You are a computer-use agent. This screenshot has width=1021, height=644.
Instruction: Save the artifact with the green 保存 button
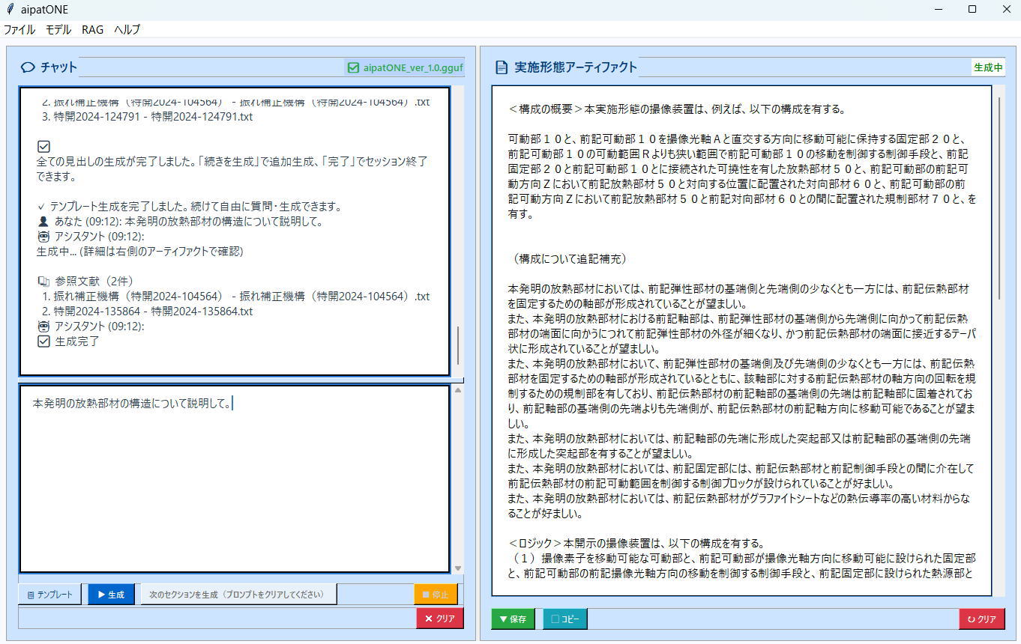(x=513, y=619)
